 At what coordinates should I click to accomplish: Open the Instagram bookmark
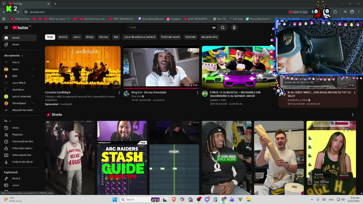coord(174,19)
